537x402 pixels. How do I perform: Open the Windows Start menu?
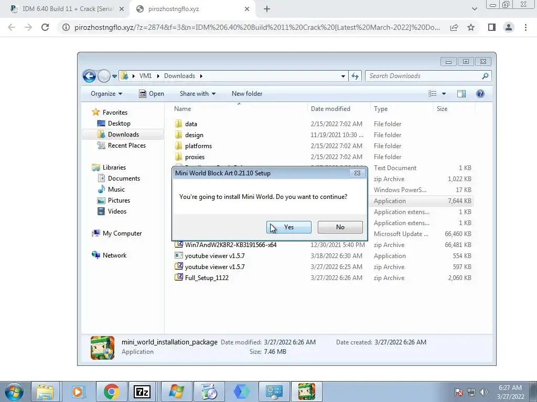pos(14,392)
